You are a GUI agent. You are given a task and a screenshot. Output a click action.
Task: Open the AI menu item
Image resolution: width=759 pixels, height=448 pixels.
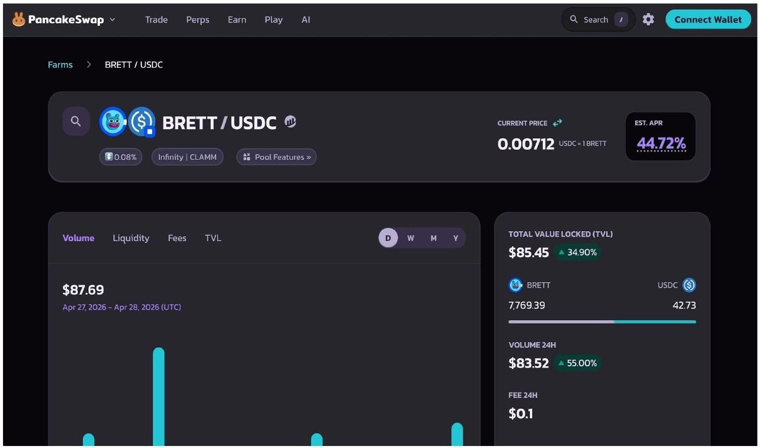[306, 19]
